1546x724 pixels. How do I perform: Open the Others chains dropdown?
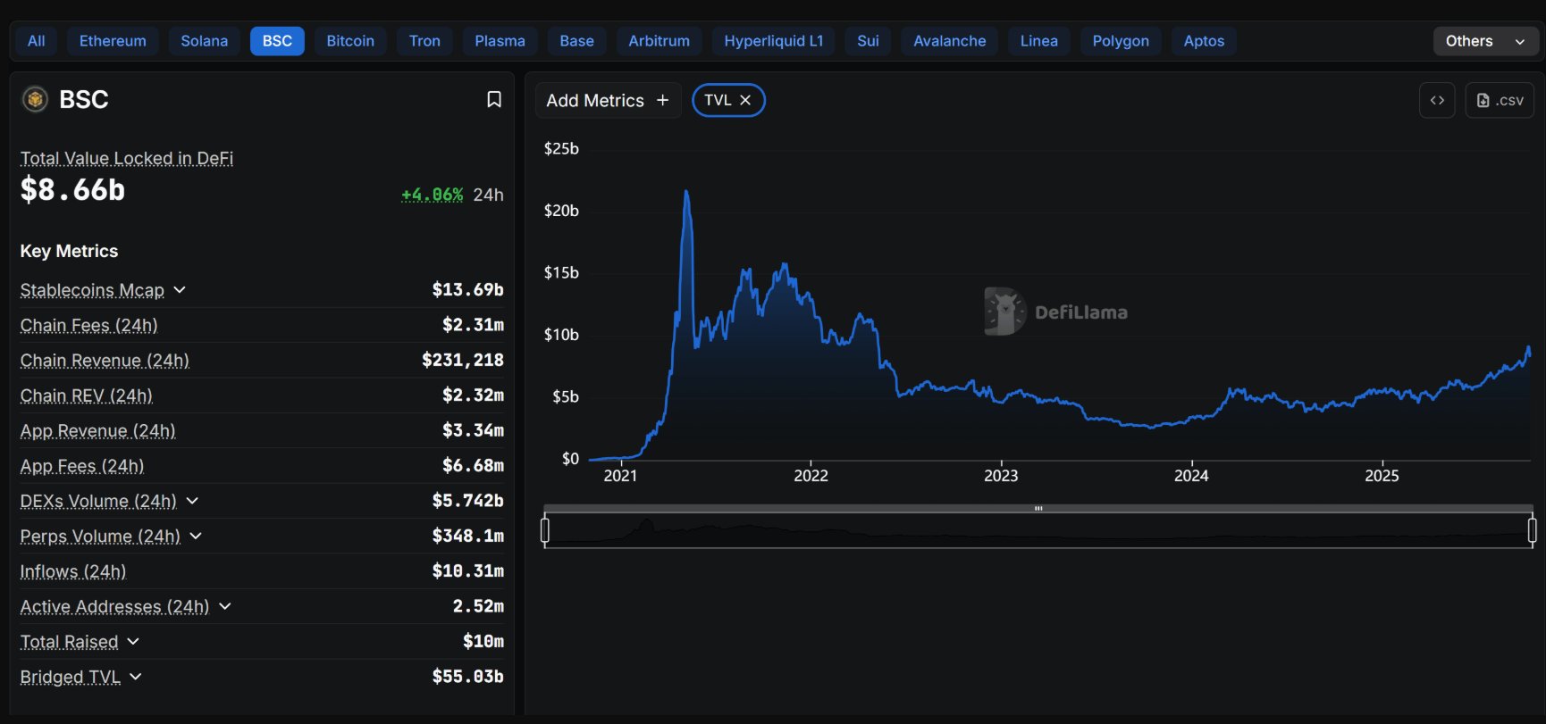pos(1485,41)
